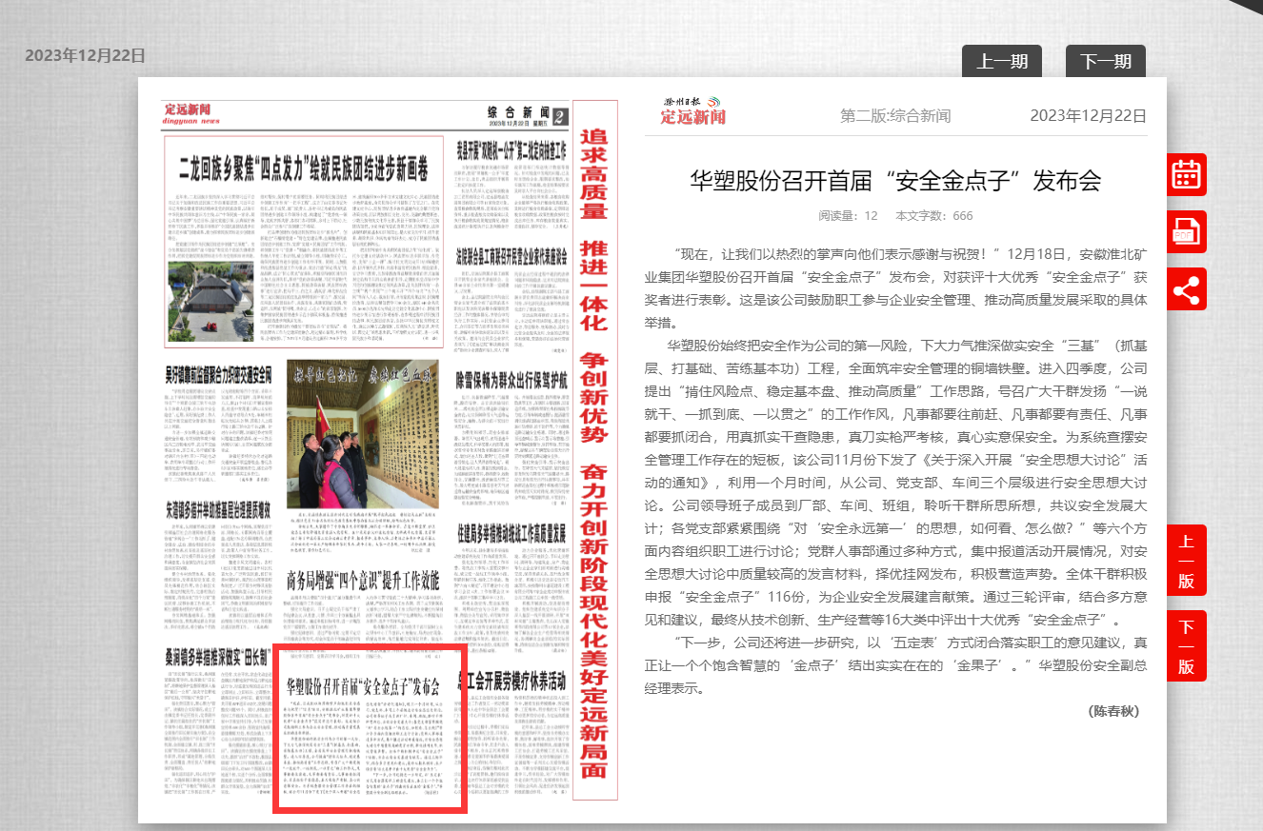Switch to previous page with 上一版
Viewport: 1263px width, 831px height.
1186,561
